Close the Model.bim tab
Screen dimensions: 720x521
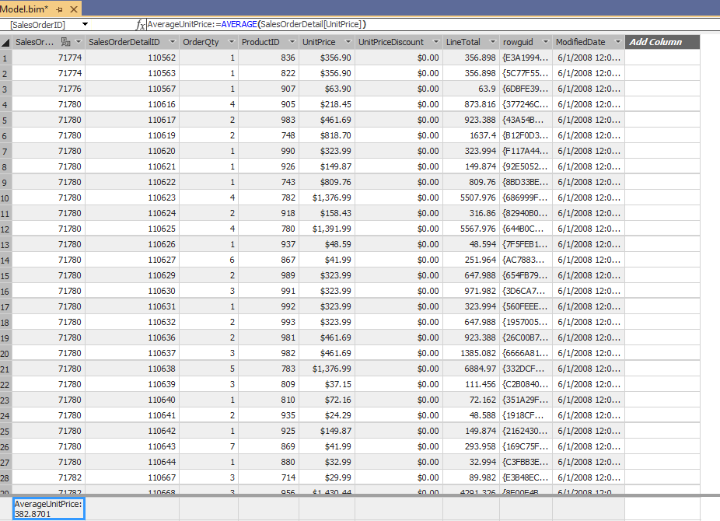click(73, 9)
